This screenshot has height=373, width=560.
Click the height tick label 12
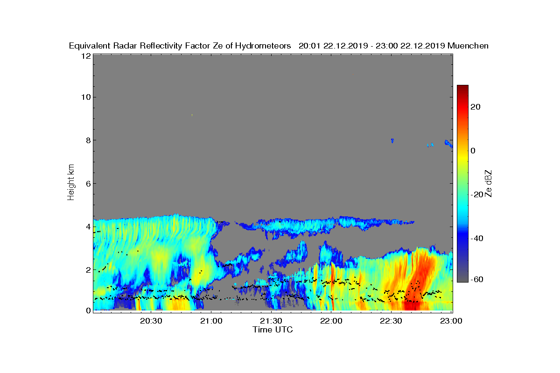(x=86, y=55)
